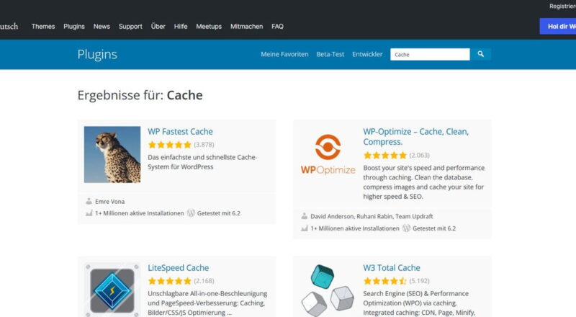Click LiteSpeed description 'Unschlagbare All-in-one-Beschleunigung'

[207, 303]
